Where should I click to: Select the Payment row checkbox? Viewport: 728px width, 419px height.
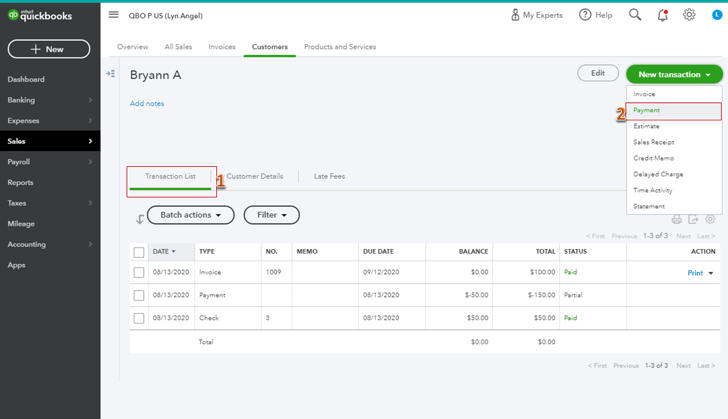tap(139, 295)
